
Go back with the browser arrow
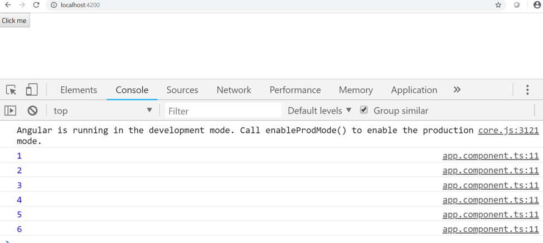coord(8,5)
